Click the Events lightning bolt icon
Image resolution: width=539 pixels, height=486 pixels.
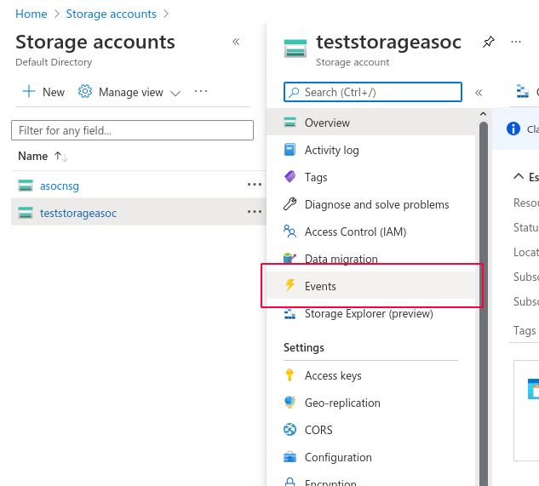(290, 285)
